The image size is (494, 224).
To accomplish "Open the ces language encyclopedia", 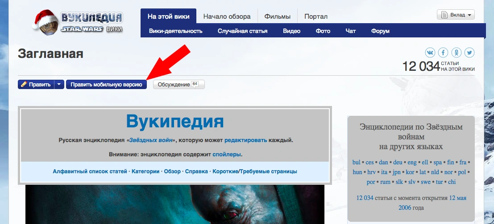I will [x=369, y=163].
